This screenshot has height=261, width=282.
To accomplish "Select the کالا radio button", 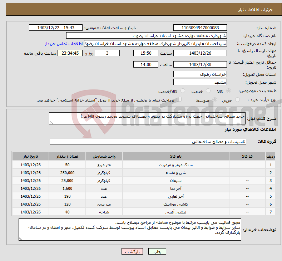I will click(228, 91).
